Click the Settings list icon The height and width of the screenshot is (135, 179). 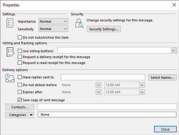coord(10,23)
